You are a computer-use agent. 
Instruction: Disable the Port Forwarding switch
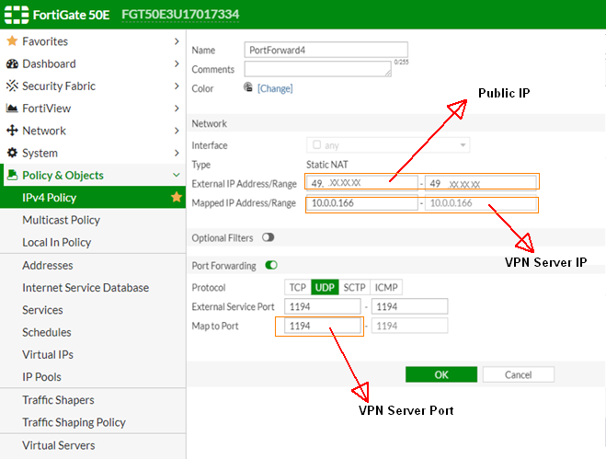(271, 265)
